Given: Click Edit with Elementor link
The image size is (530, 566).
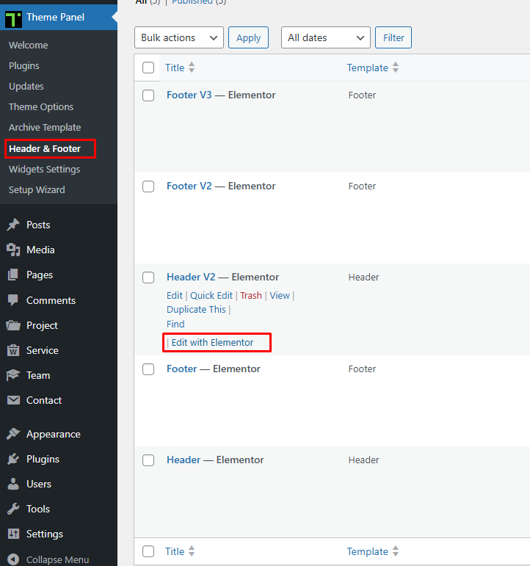Looking at the screenshot, I should tap(212, 343).
